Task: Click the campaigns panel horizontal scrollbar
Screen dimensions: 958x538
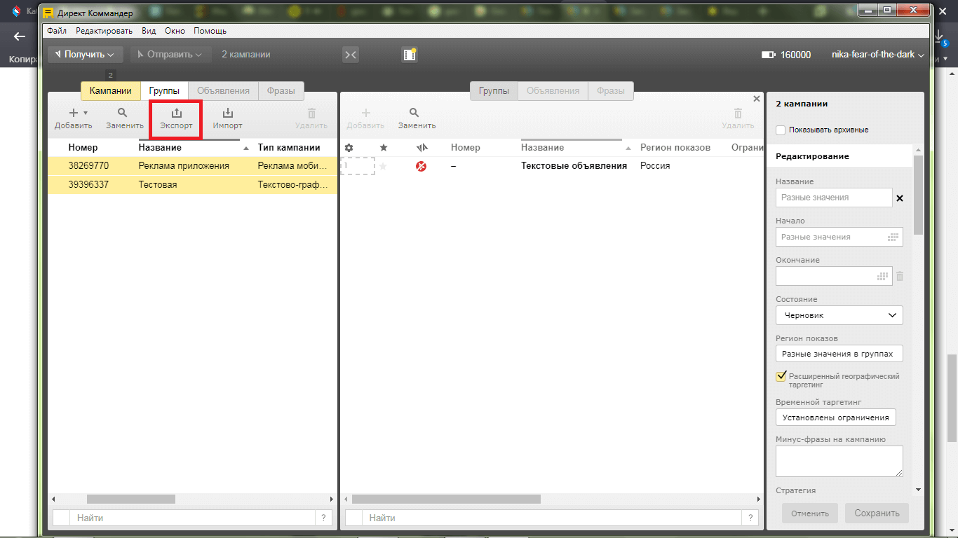Action: [130, 499]
